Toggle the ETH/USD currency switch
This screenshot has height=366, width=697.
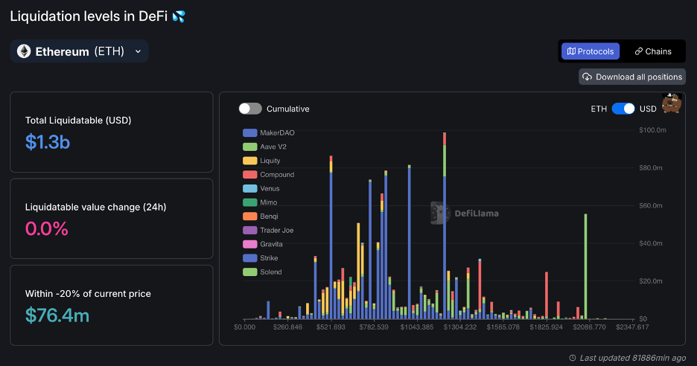point(623,109)
